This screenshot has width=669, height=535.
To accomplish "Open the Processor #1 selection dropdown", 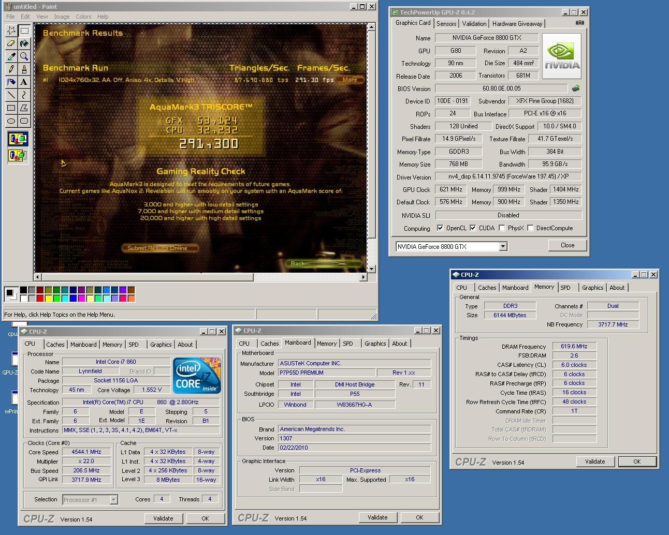I will pos(113,499).
